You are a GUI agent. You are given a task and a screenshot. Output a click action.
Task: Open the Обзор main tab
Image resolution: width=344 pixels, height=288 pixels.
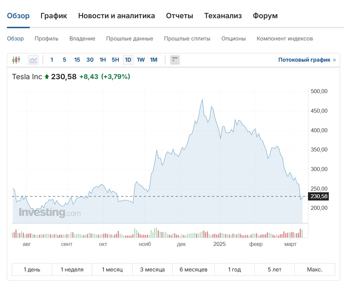tap(18, 16)
